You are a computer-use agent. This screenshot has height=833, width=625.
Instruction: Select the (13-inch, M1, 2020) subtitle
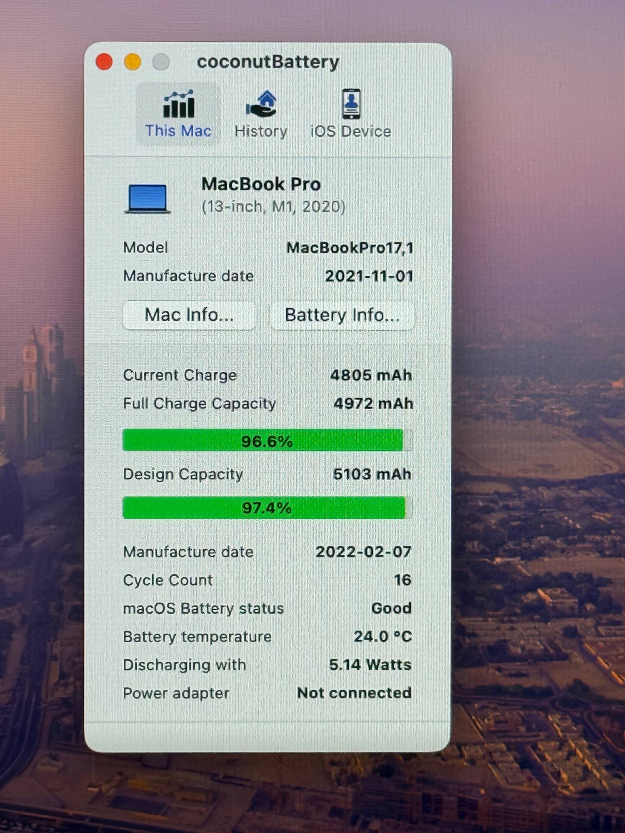tap(273, 207)
